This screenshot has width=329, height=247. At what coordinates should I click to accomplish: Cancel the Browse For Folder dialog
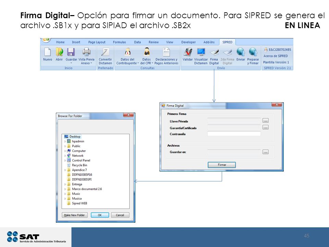click(x=120, y=215)
